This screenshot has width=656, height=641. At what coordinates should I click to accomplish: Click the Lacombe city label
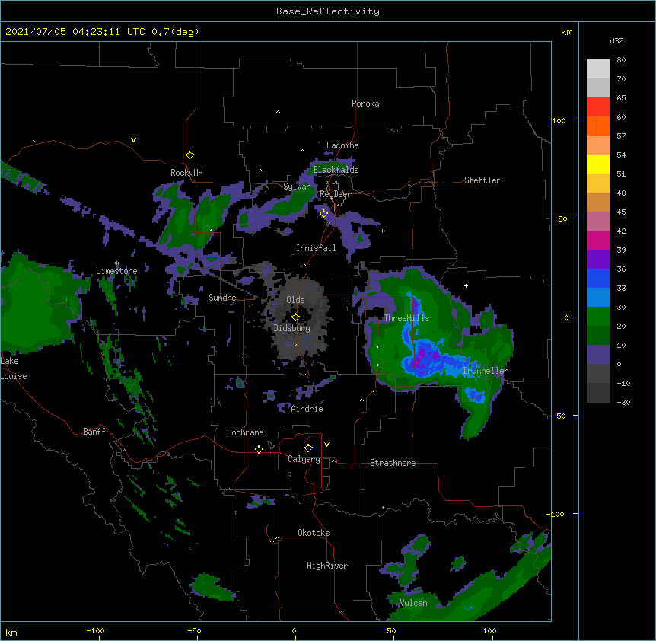click(x=342, y=145)
